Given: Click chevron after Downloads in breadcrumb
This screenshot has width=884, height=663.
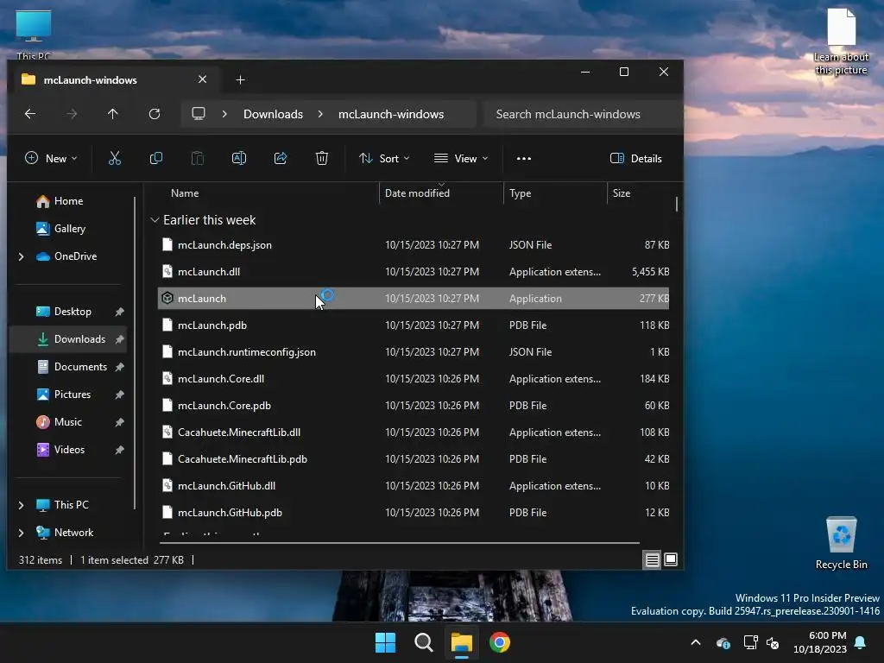Looking at the screenshot, I should 320,114.
